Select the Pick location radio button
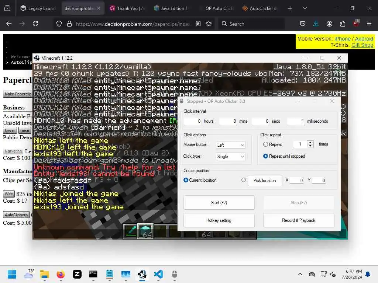This screenshot has width=378, height=283. [x=244, y=180]
